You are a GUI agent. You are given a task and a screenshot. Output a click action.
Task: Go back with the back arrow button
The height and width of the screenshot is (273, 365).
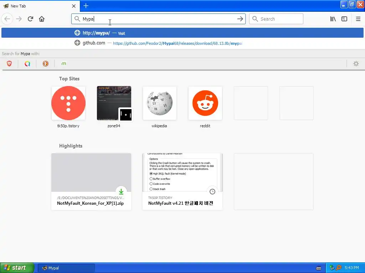7,19
